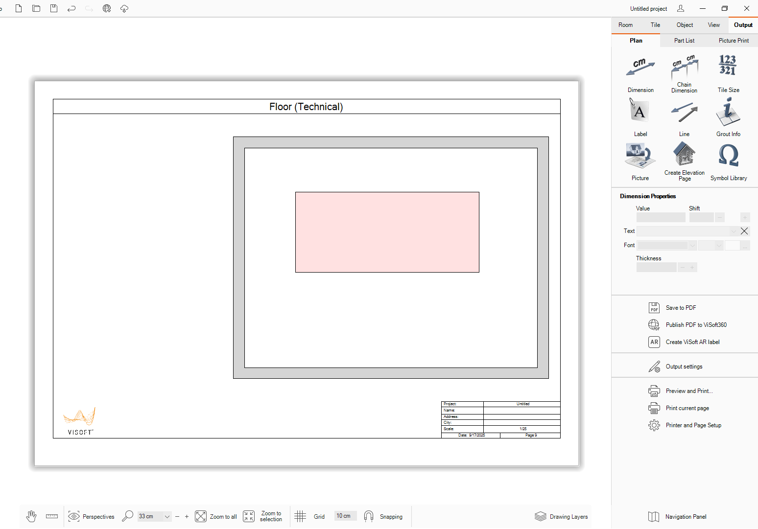758x529 pixels.
Task: Add a Label annotation
Action: coord(640,112)
